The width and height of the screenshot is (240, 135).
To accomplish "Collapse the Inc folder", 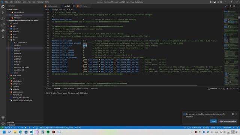I will point(14,40).
